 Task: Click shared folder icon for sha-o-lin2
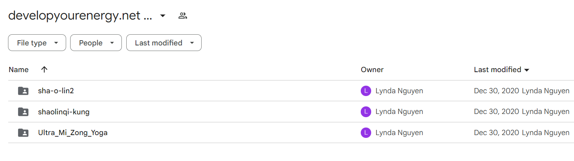coord(23,91)
